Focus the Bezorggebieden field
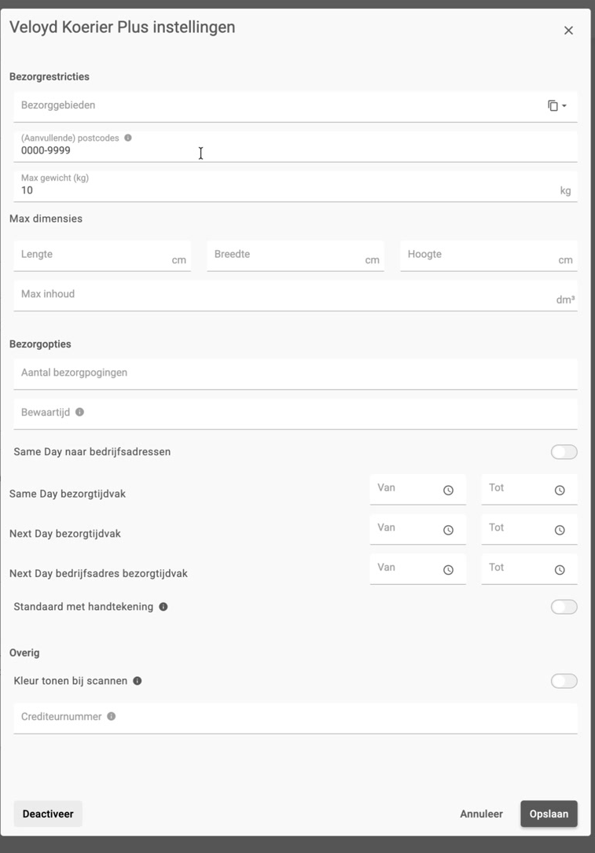Screen dimensions: 595x853 [296, 107]
